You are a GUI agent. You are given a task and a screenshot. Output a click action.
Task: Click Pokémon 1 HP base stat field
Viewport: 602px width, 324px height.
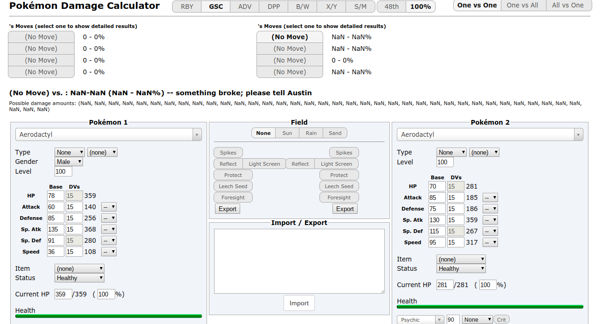point(55,196)
